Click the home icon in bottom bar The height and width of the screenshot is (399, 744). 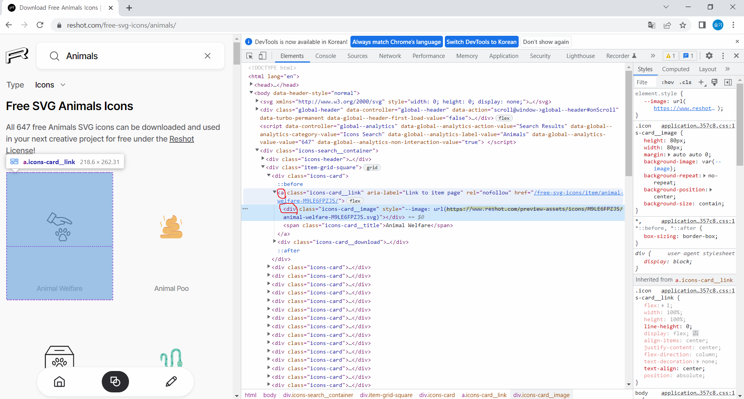59,381
